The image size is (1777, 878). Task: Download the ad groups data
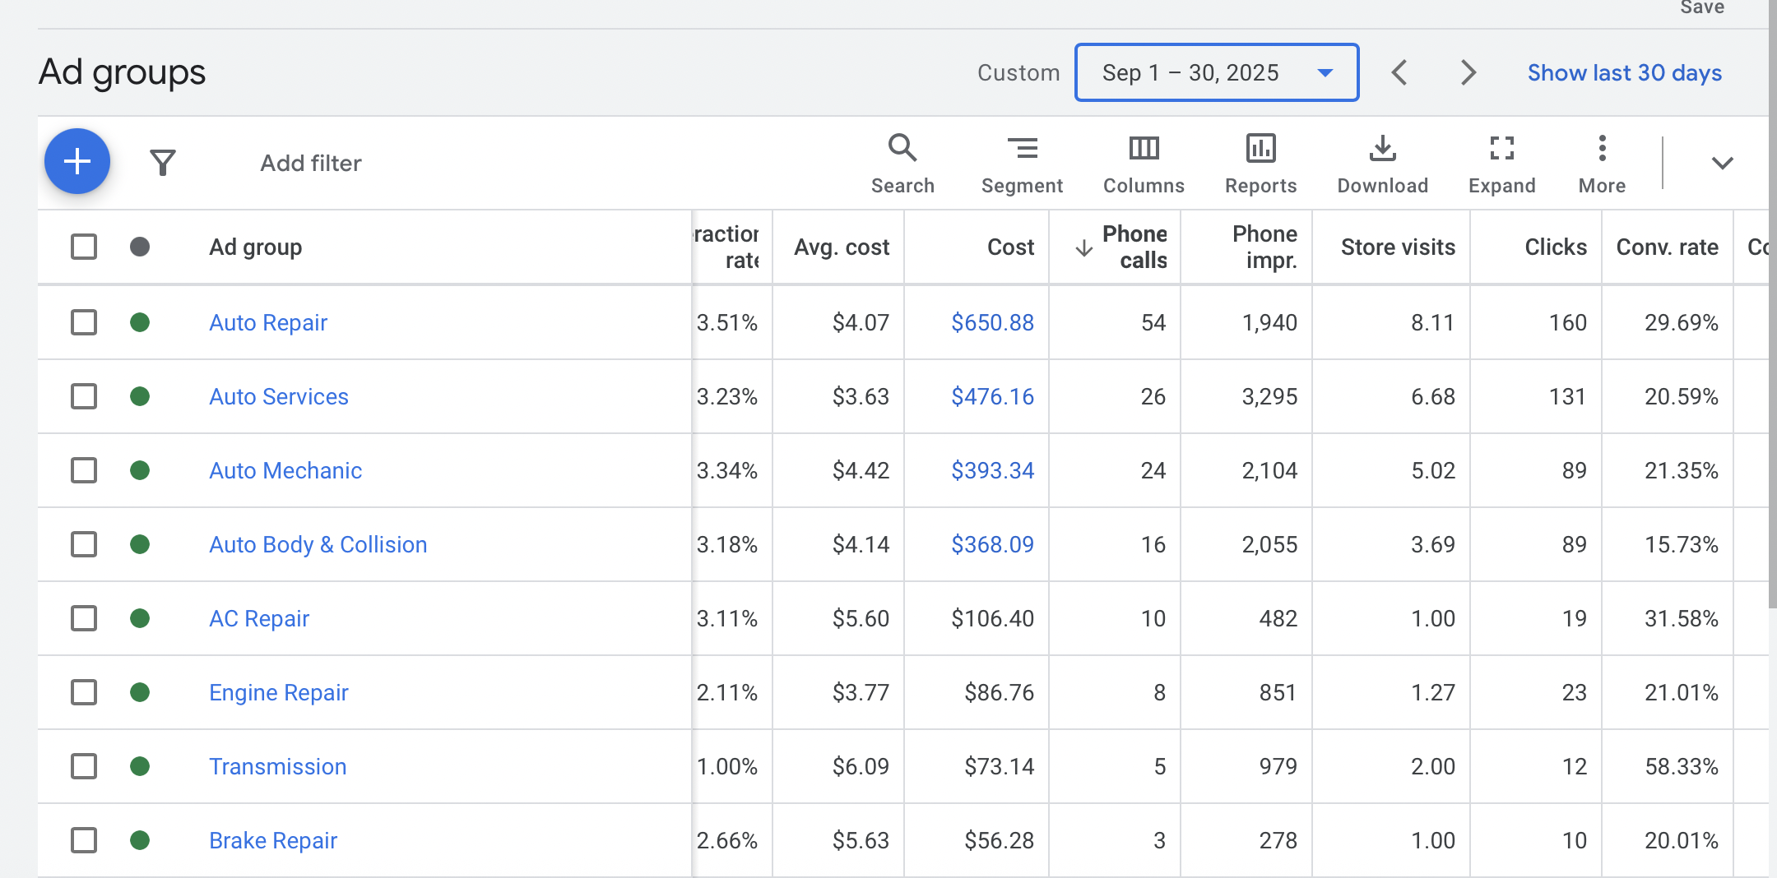coord(1382,160)
